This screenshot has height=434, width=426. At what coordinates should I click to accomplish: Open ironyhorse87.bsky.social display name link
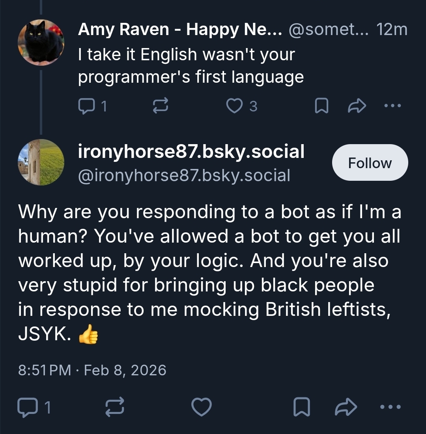(191, 152)
